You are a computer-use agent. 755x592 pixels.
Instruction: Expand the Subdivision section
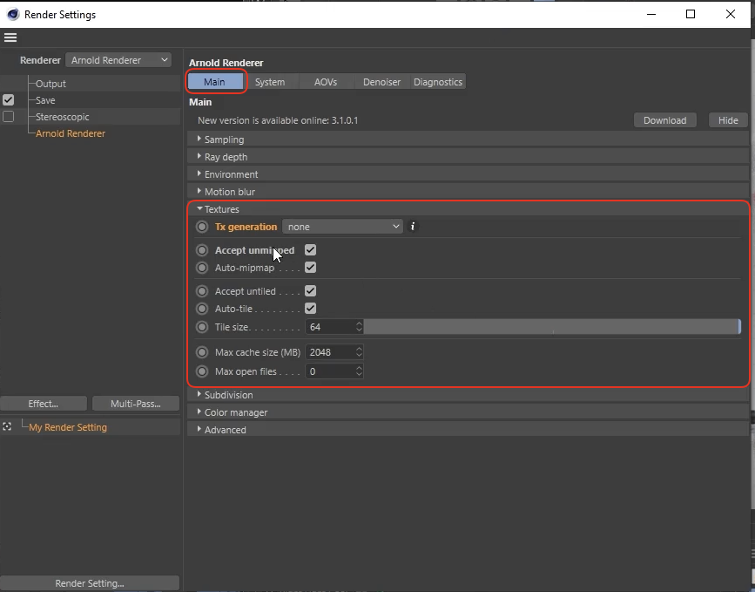point(468,395)
